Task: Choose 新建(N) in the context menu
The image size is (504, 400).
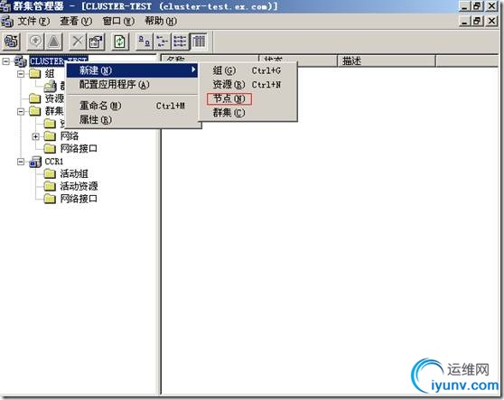Action: 132,70
